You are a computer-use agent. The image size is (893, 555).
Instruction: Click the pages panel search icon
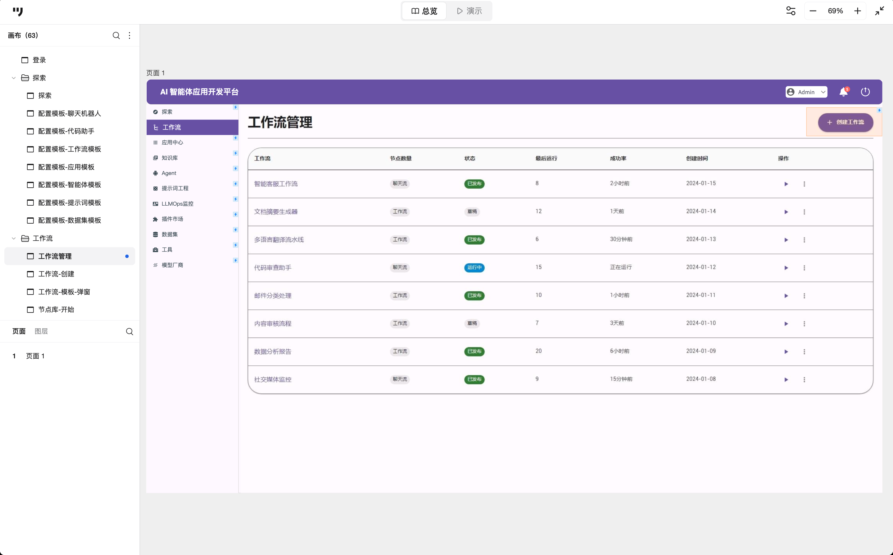pos(129,331)
